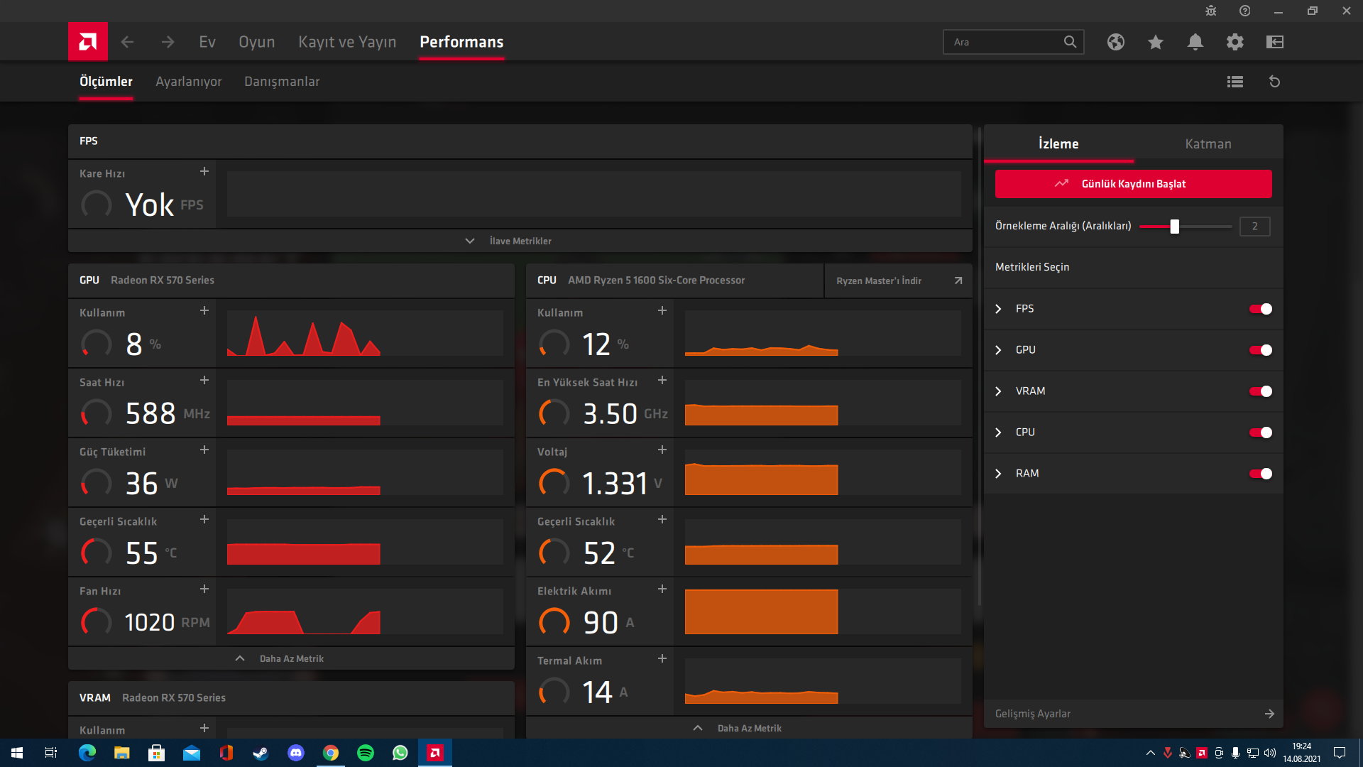Open Gelişmiş Ayarlar advanced settings
The width and height of the screenshot is (1363, 767).
[1134, 714]
